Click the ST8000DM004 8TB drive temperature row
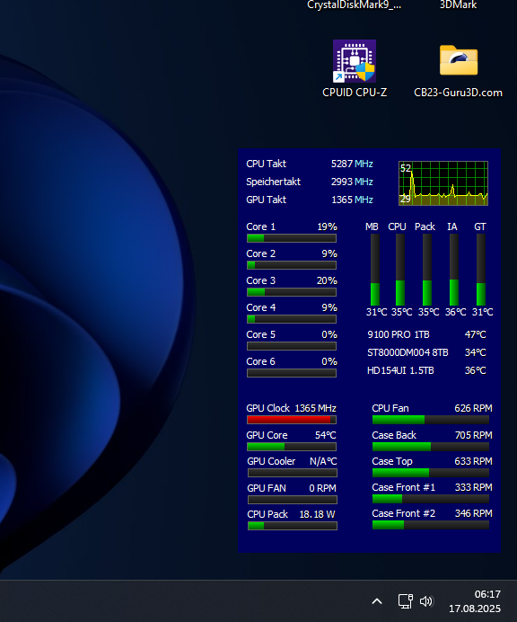This screenshot has width=517, height=622. tap(426, 352)
